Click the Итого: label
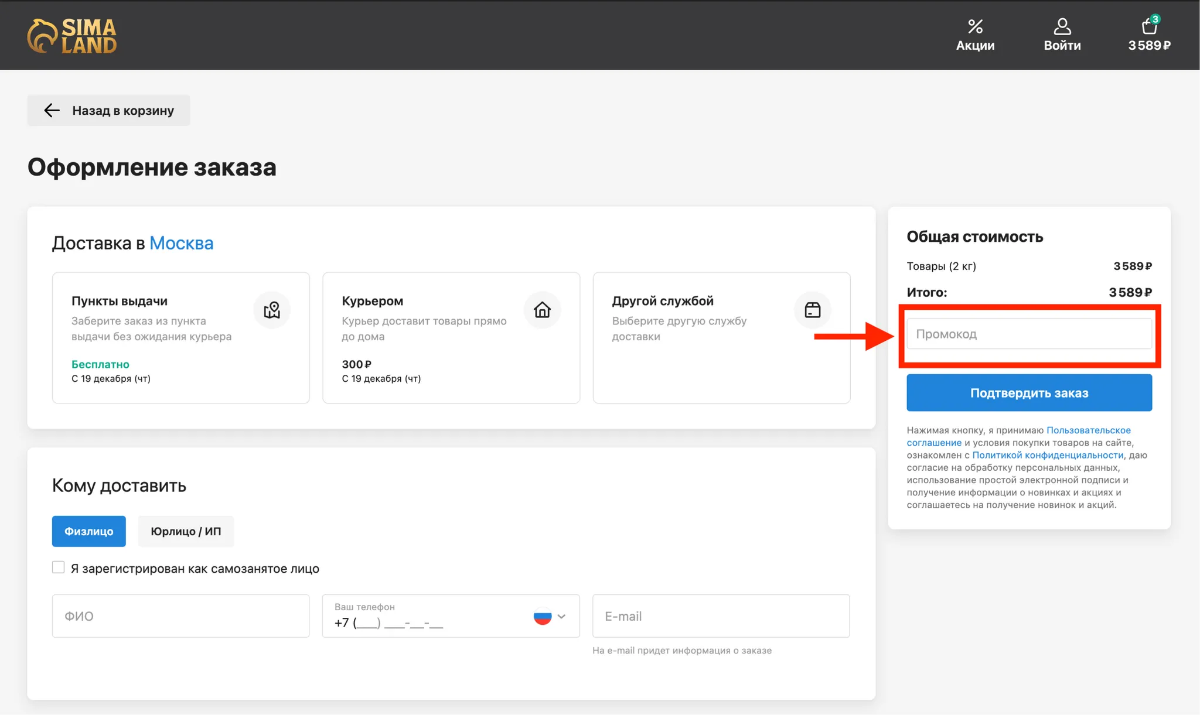This screenshot has width=1200, height=715. pyautogui.click(x=927, y=292)
